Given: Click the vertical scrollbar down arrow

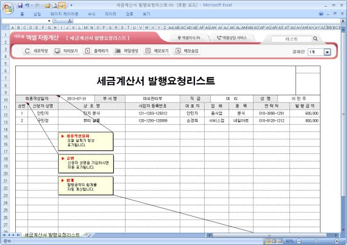Looking at the screenshot, I should (x=343, y=230).
